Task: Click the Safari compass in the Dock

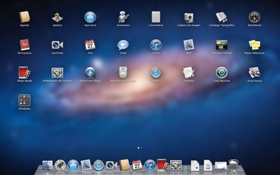Action: point(99,165)
